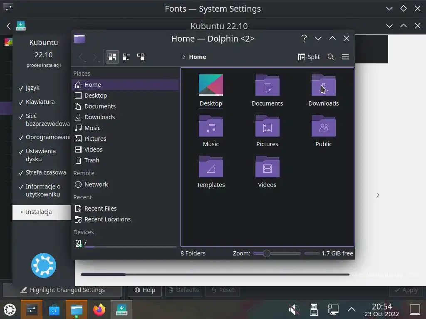426x319 pixels.
Task: Click installer icon in Kubuntu window header
Action: tap(21, 26)
